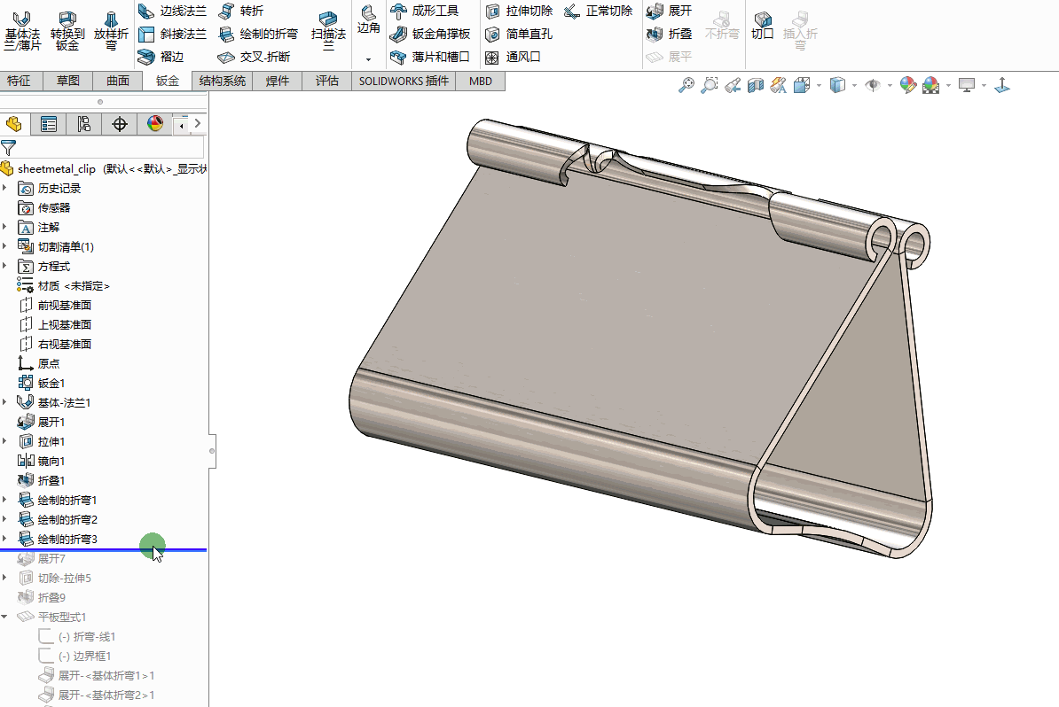Open the 成形工具 command

(x=425, y=11)
